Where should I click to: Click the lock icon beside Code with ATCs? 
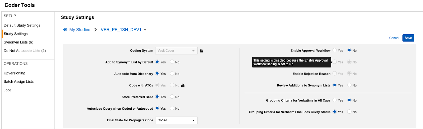click(x=183, y=85)
